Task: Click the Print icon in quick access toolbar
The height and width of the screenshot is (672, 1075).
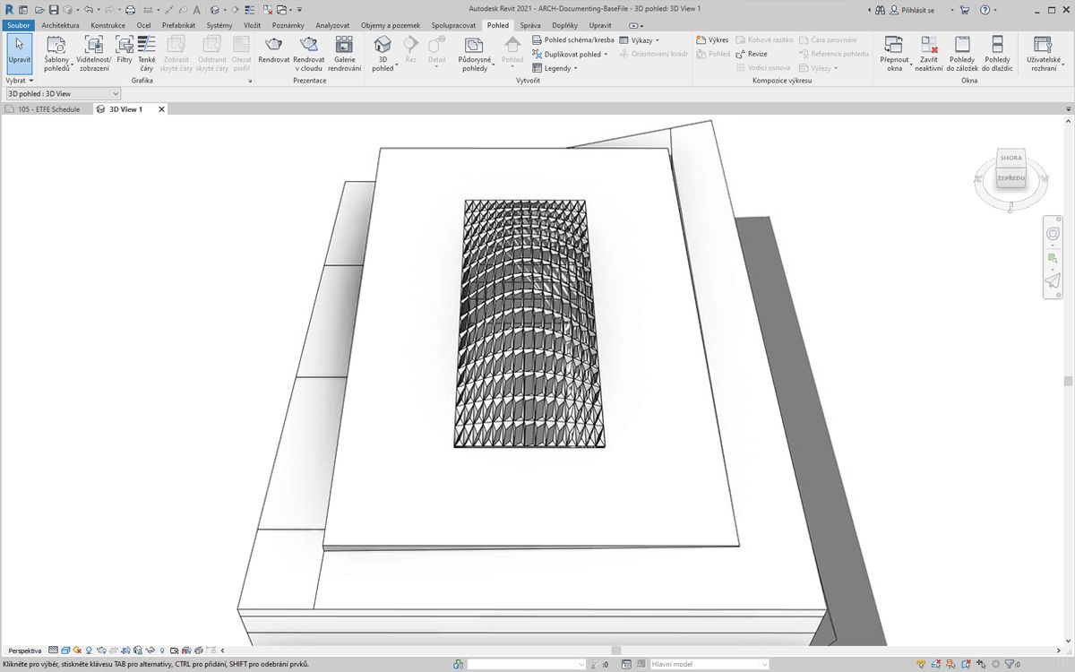Action: pos(130,9)
